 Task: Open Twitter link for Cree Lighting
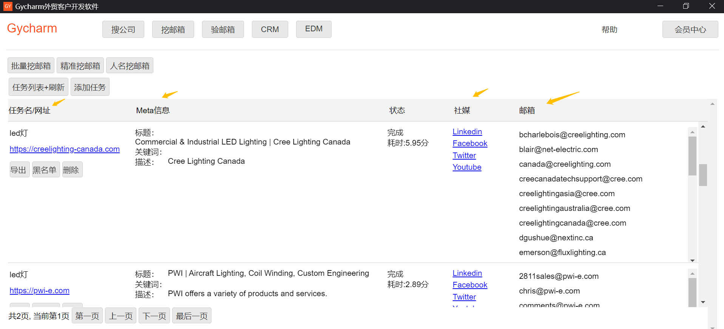pyautogui.click(x=464, y=155)
